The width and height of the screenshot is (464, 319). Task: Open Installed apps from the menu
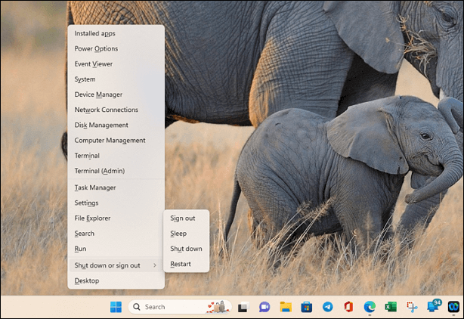[x=94, y=33]
